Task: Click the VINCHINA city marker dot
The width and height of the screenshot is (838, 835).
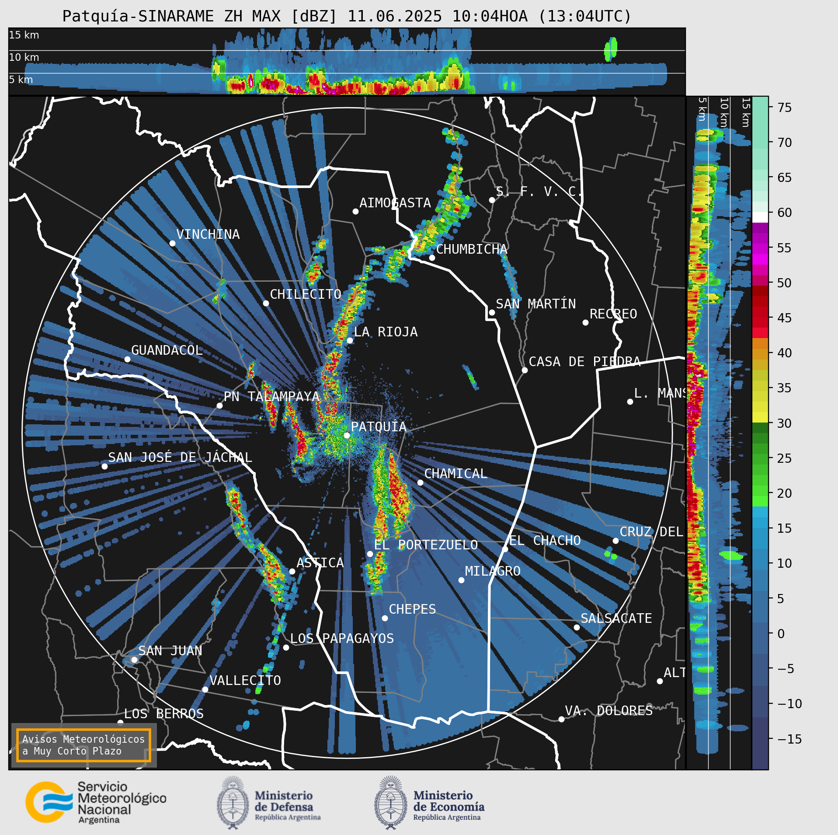Action: (x=172, y=243)
